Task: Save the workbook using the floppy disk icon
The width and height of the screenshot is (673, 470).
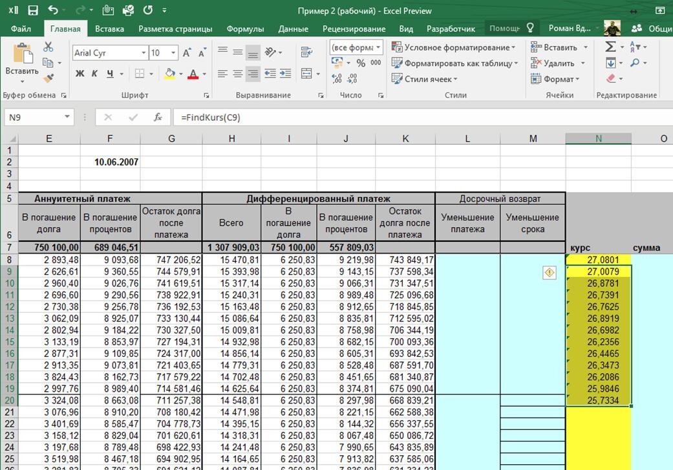Action: tap(32, 10)
